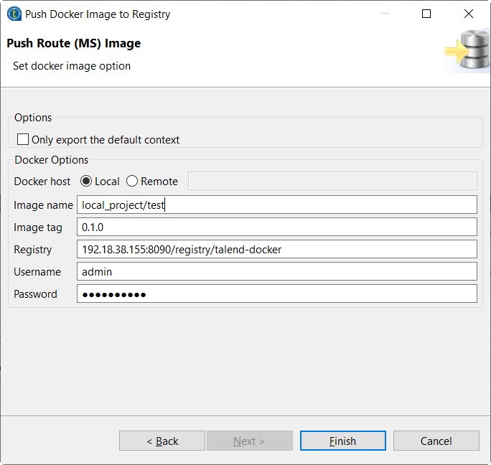Viewport: 491px width, 465px height.
Task: Edit the Registry address field
Action: [276, 250]
